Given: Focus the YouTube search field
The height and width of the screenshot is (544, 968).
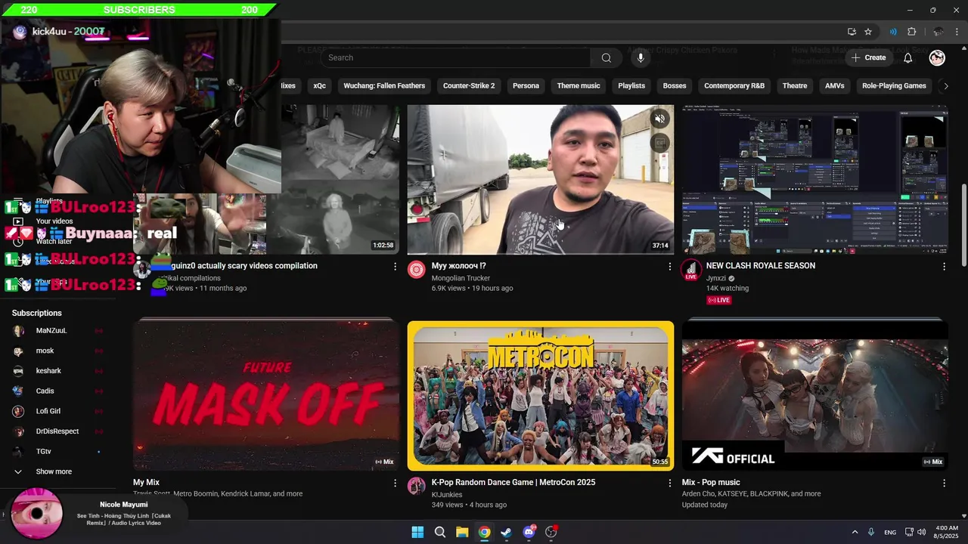Looking at the screenshot, I should pos(455,57).
